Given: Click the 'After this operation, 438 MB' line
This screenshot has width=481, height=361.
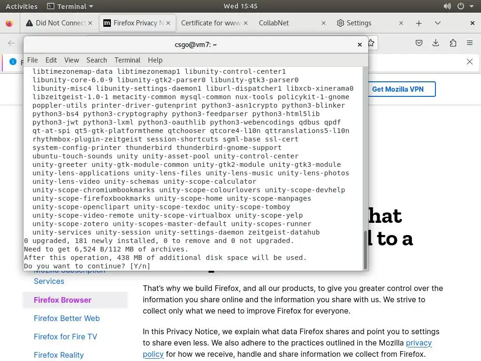Looking at the screenshot, I should click(x=165, y=258).
